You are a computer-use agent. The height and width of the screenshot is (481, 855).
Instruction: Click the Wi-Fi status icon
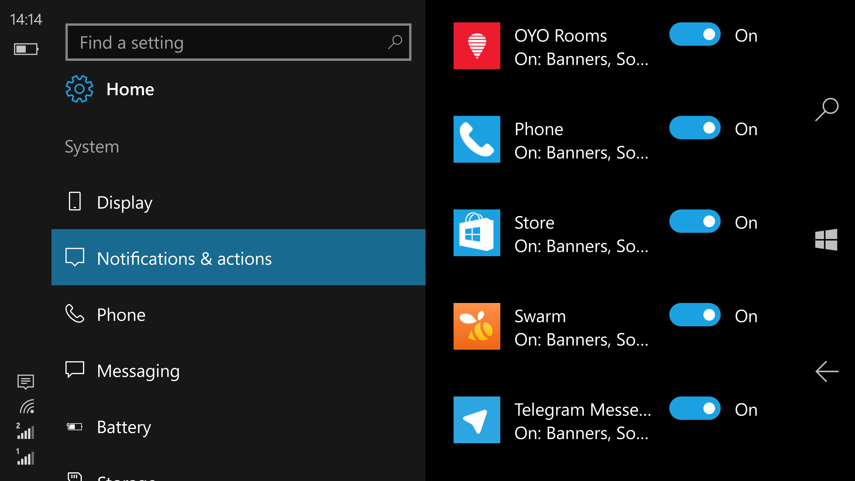[x=27, y=407]
